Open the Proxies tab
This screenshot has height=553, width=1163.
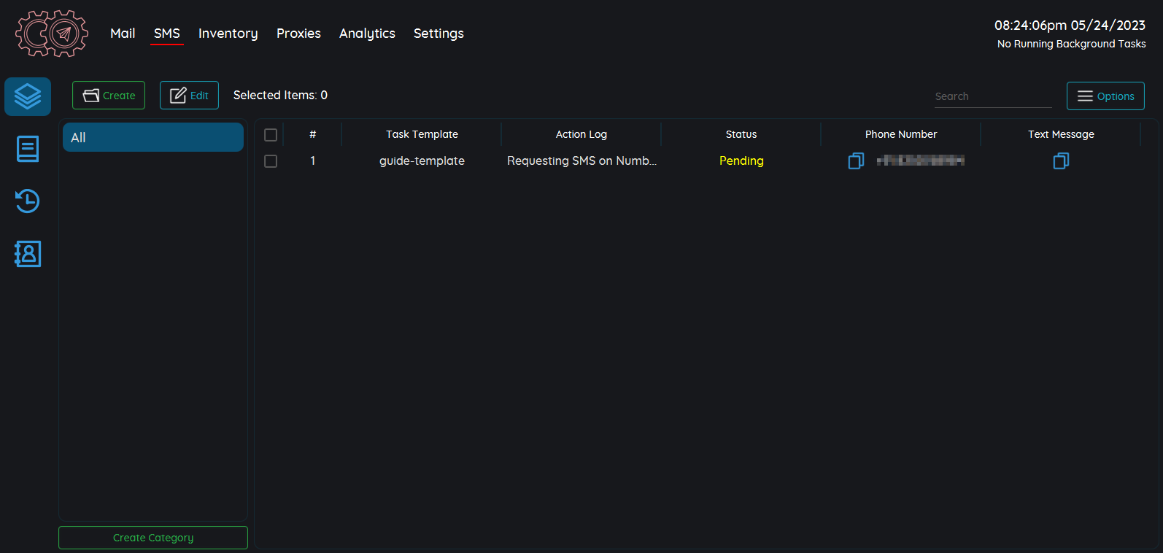(298, 34)
